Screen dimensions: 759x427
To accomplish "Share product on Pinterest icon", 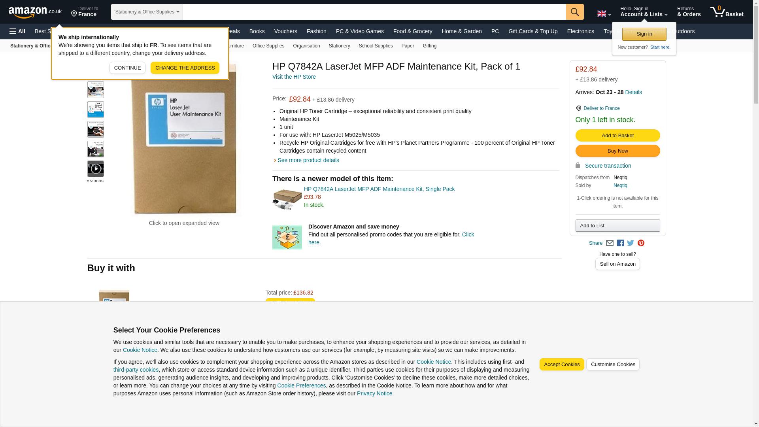I will (x=641, y=243).
